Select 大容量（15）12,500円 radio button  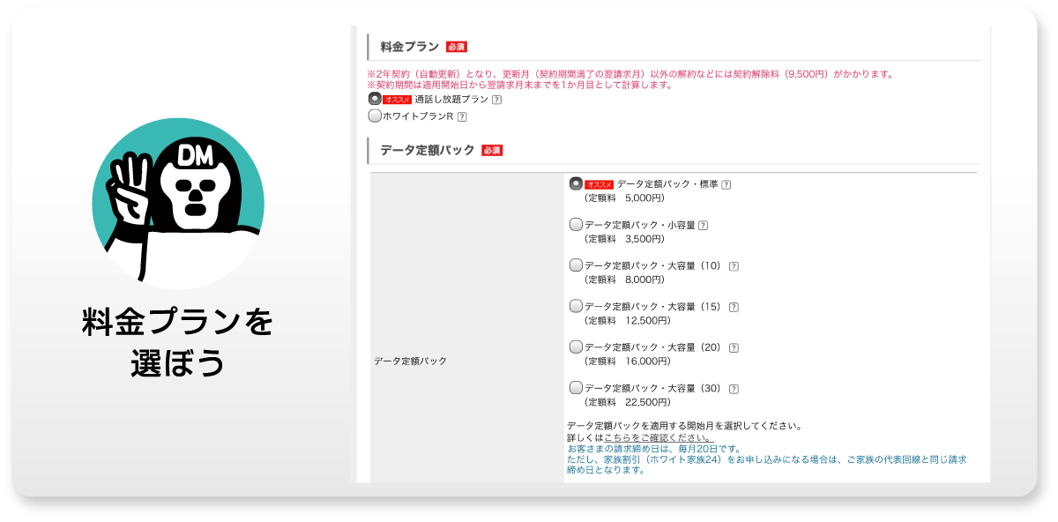(x=576, y=306)
